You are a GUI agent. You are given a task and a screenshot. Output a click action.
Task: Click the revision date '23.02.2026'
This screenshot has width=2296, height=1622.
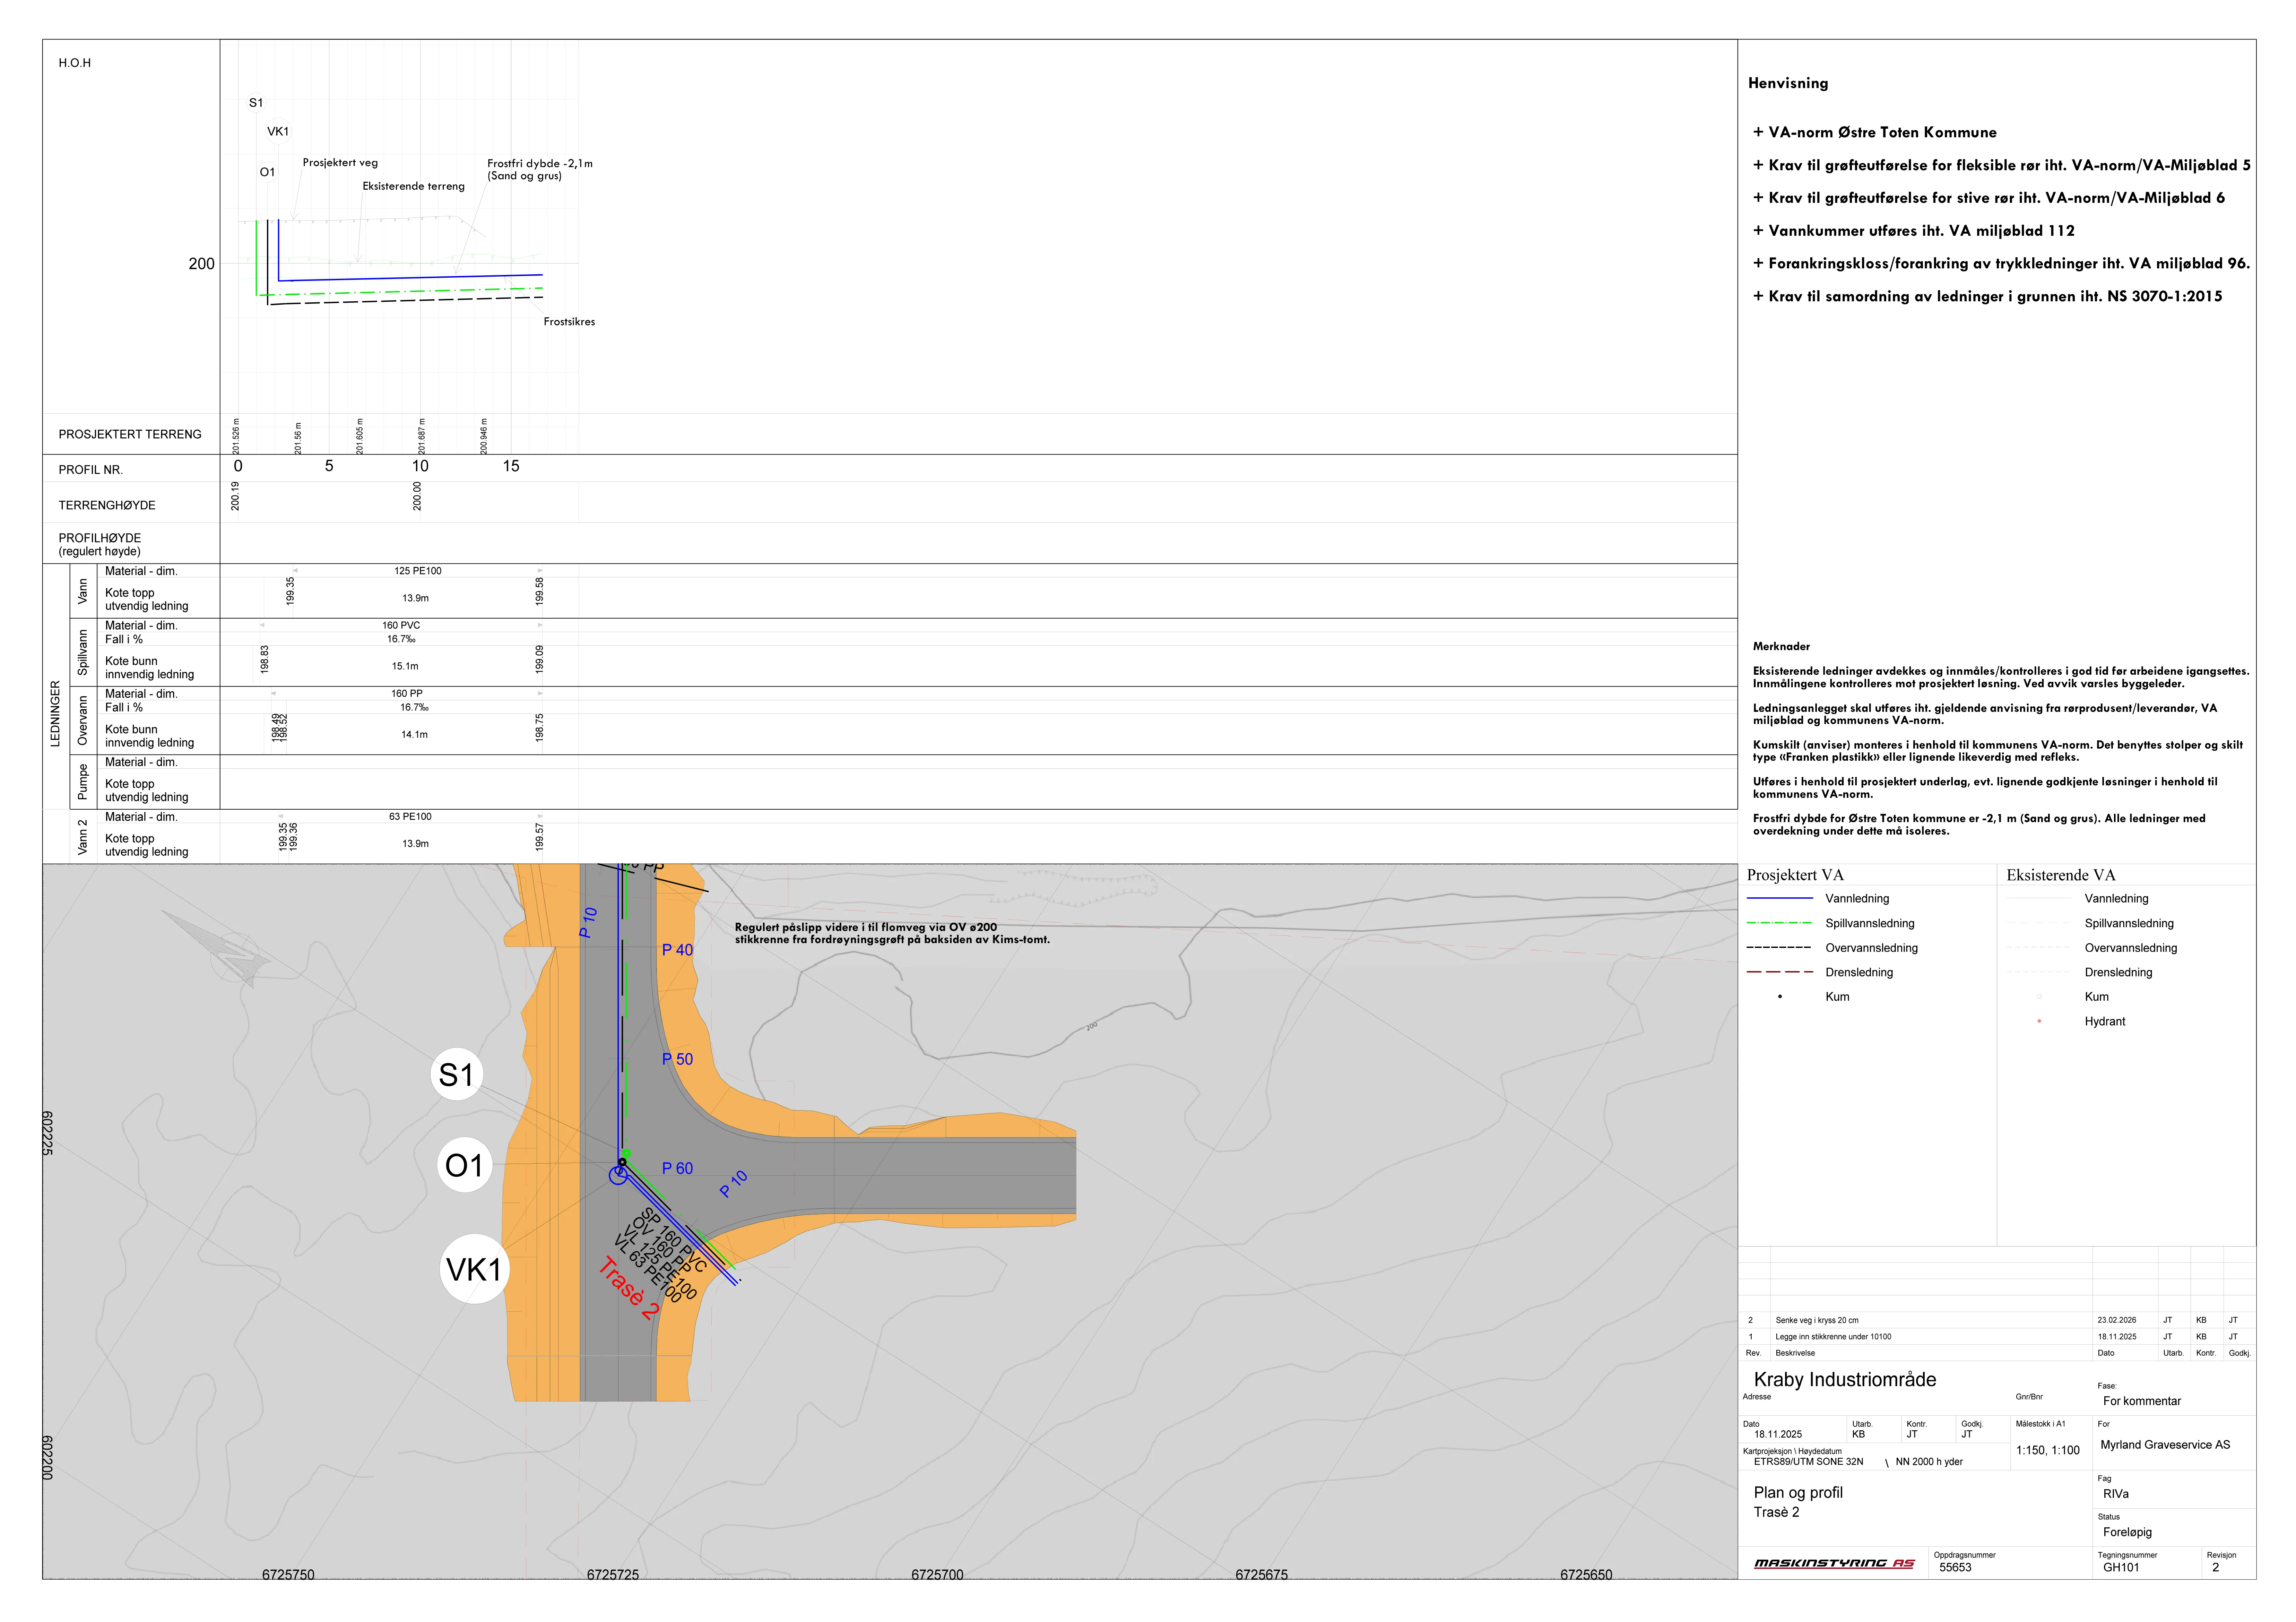[2117, 1320]
